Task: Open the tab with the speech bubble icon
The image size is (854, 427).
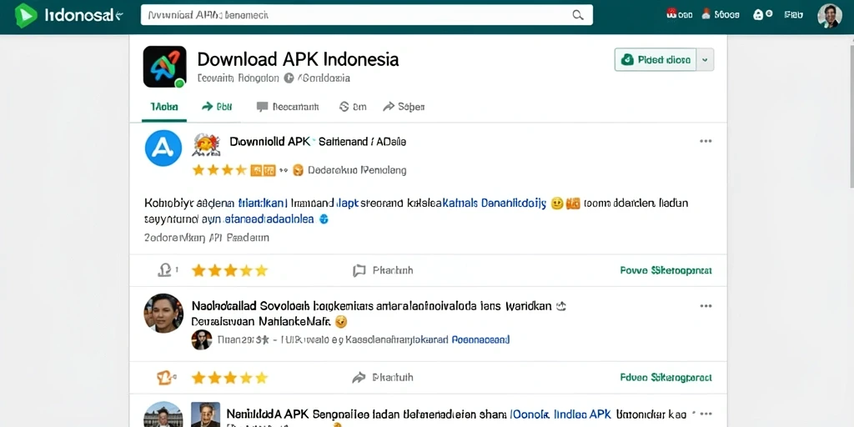Action: [288, 107]
